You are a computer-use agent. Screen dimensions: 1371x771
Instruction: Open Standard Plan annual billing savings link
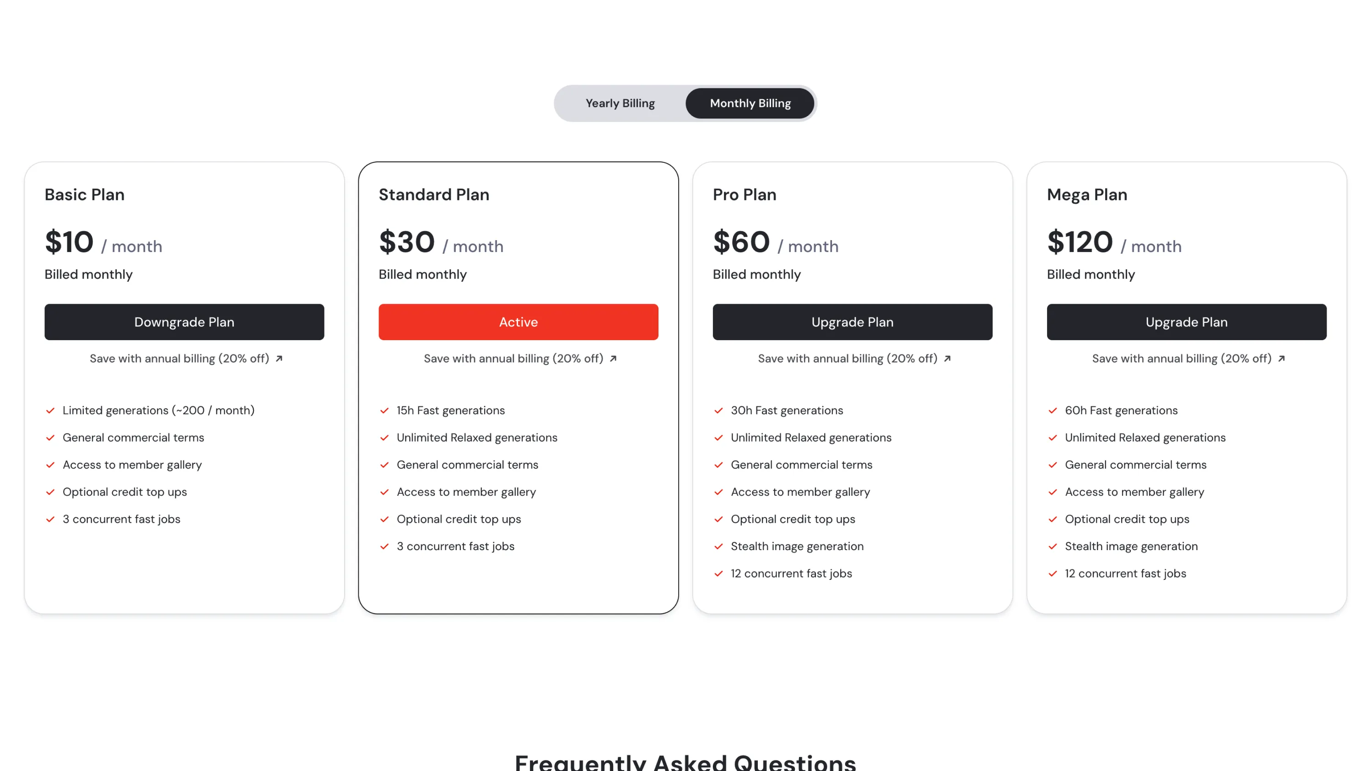click(x=513, y=359)
